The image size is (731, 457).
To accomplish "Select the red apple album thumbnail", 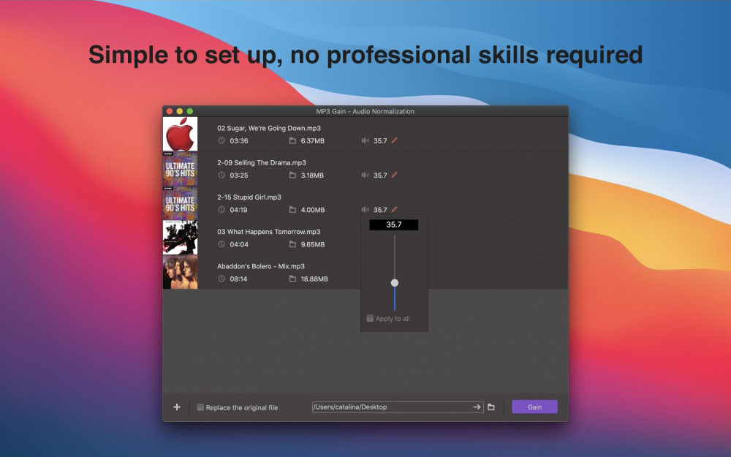I will point(180,135).
